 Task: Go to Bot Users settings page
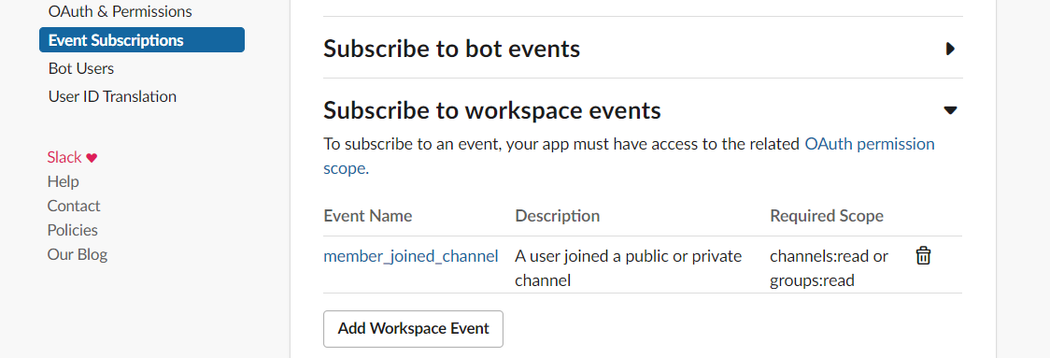click(x=81, y=68)
